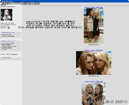Click the Time Online label

tap(6, 45)
